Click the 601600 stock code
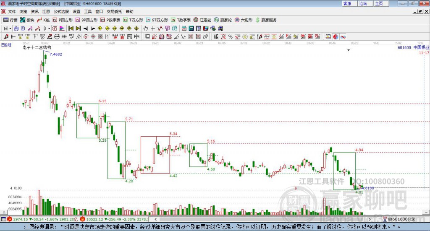Viewport: 430px width, 231px height. 404,48
